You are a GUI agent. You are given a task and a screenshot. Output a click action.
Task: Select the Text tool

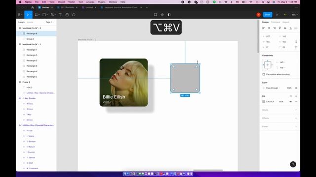tap(60, 15)
